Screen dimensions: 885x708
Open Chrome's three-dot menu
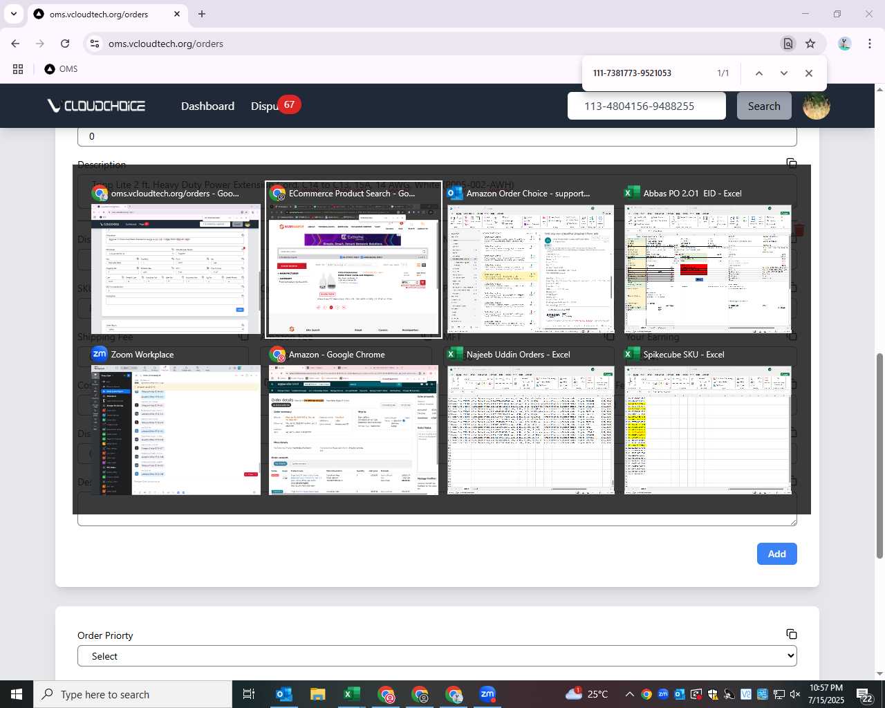tap(870, 44)
